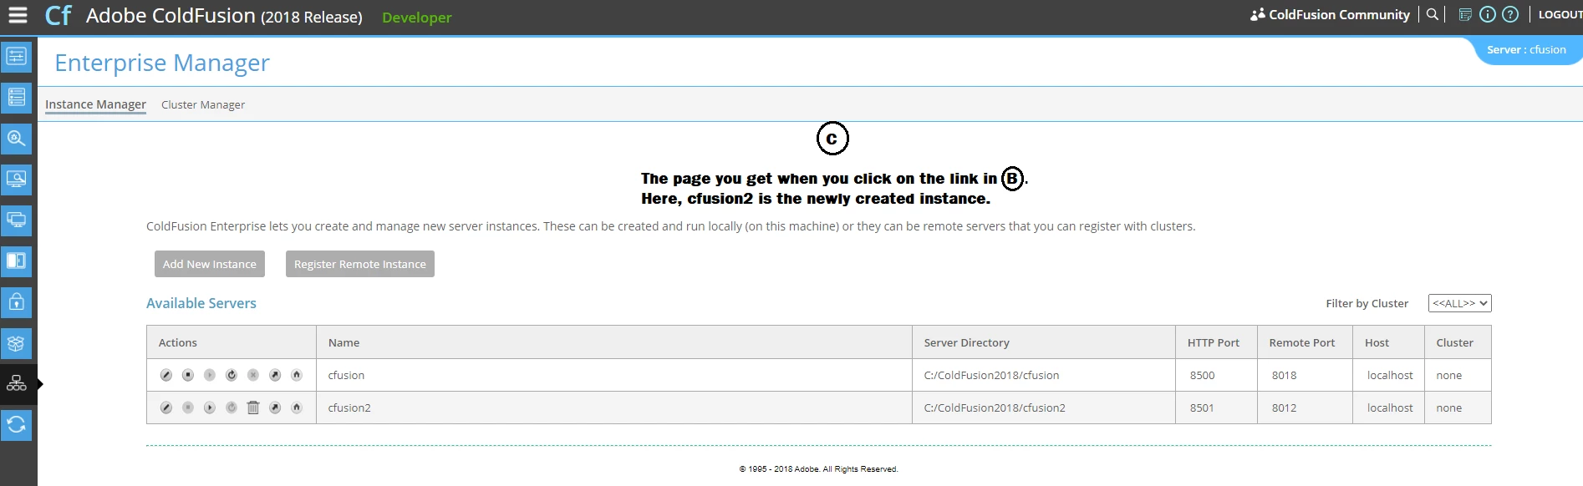This screenshot has width=1583, height=486.
Task: Open cfusion instance website arrow icon
Action: (275, 375)
